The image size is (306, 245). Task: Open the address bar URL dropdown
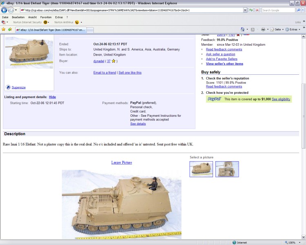245,10
